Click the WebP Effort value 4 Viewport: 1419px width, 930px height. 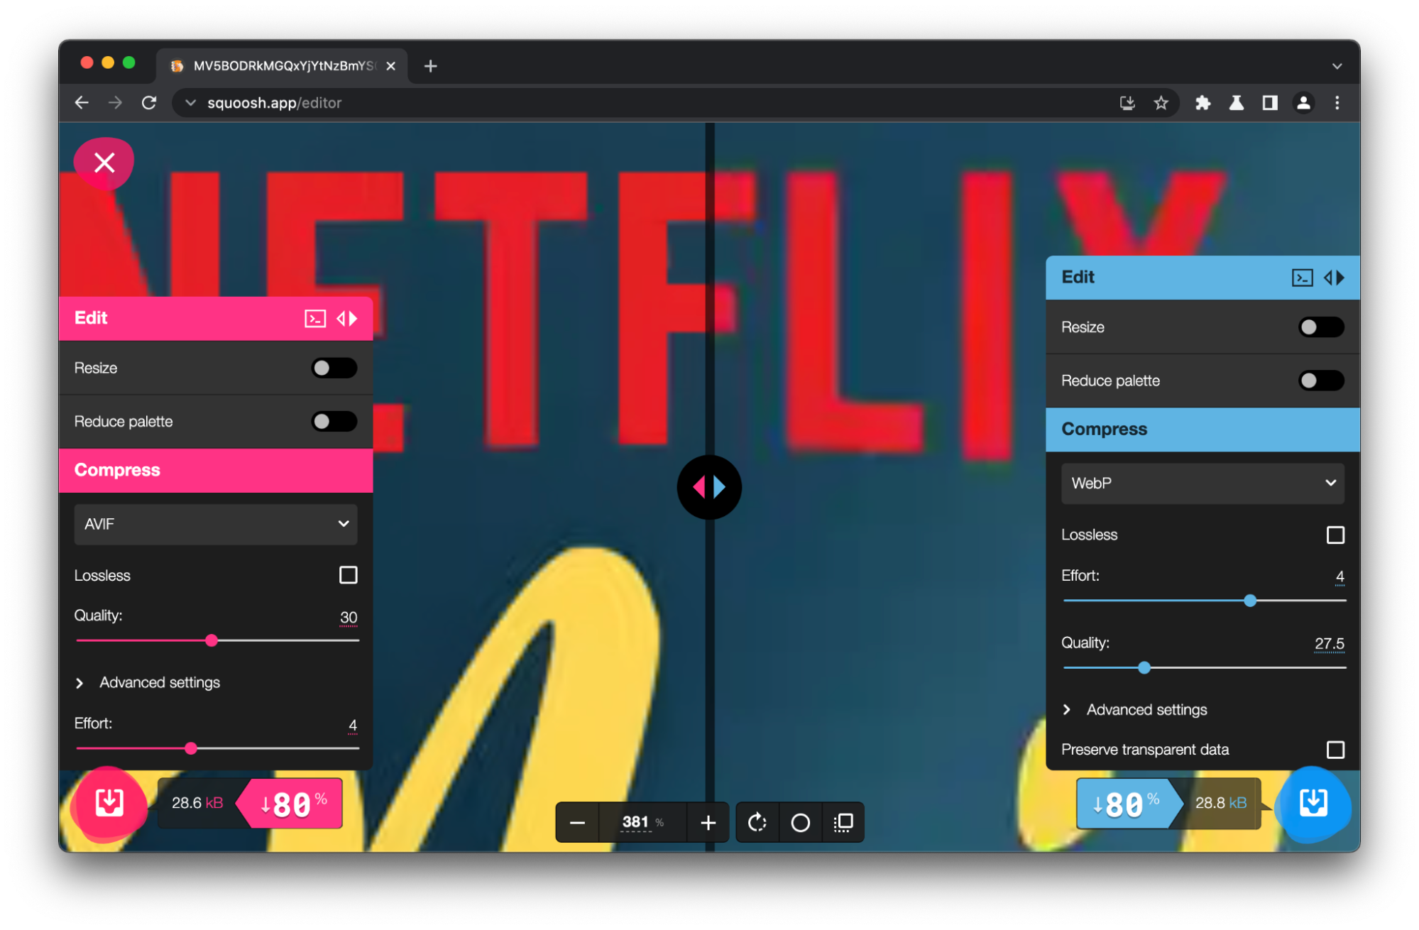(1339, 576)
